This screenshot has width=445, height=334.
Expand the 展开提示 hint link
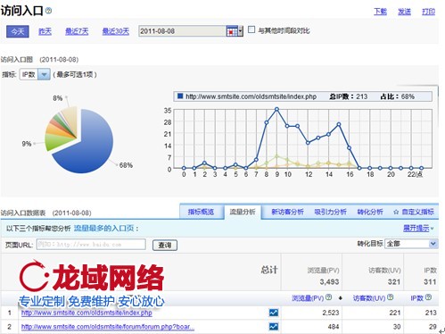click(x=416, y=229)
